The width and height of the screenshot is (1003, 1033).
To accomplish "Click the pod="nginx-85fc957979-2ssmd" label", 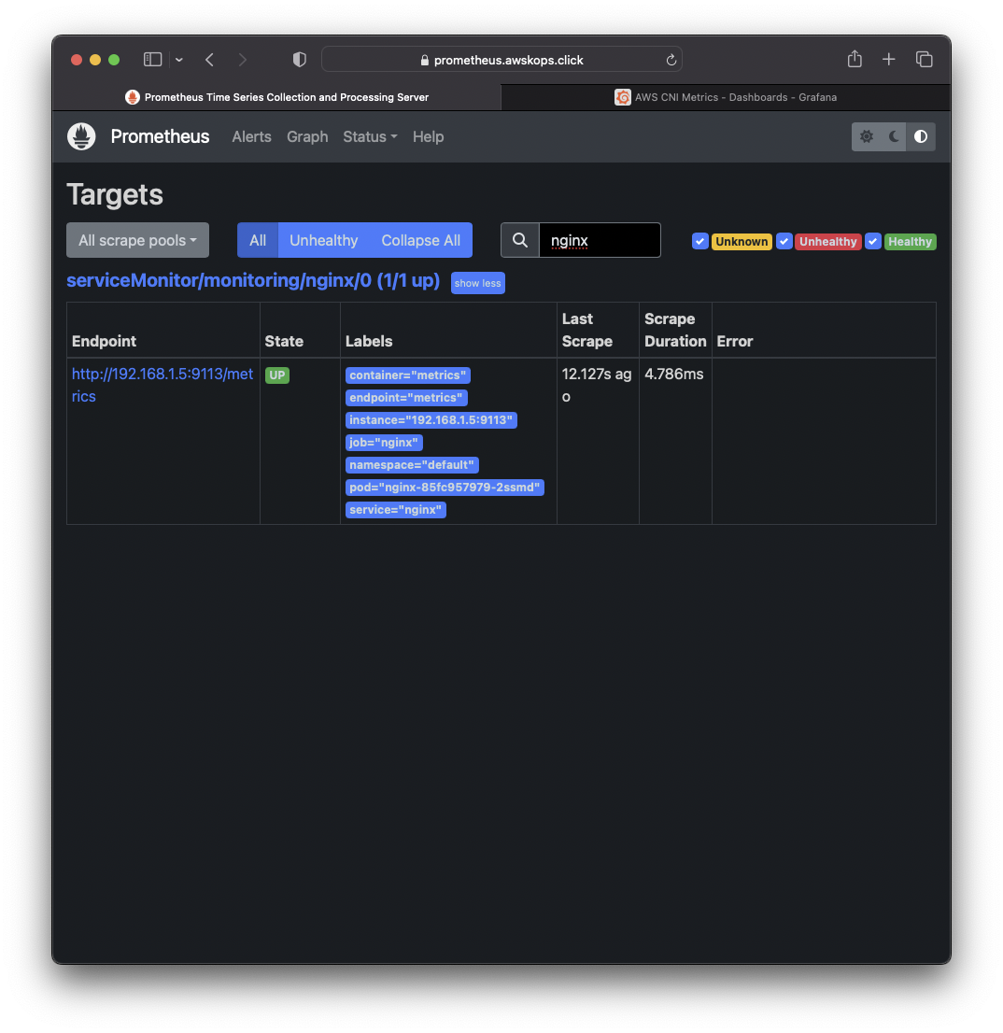I will 445,487.
